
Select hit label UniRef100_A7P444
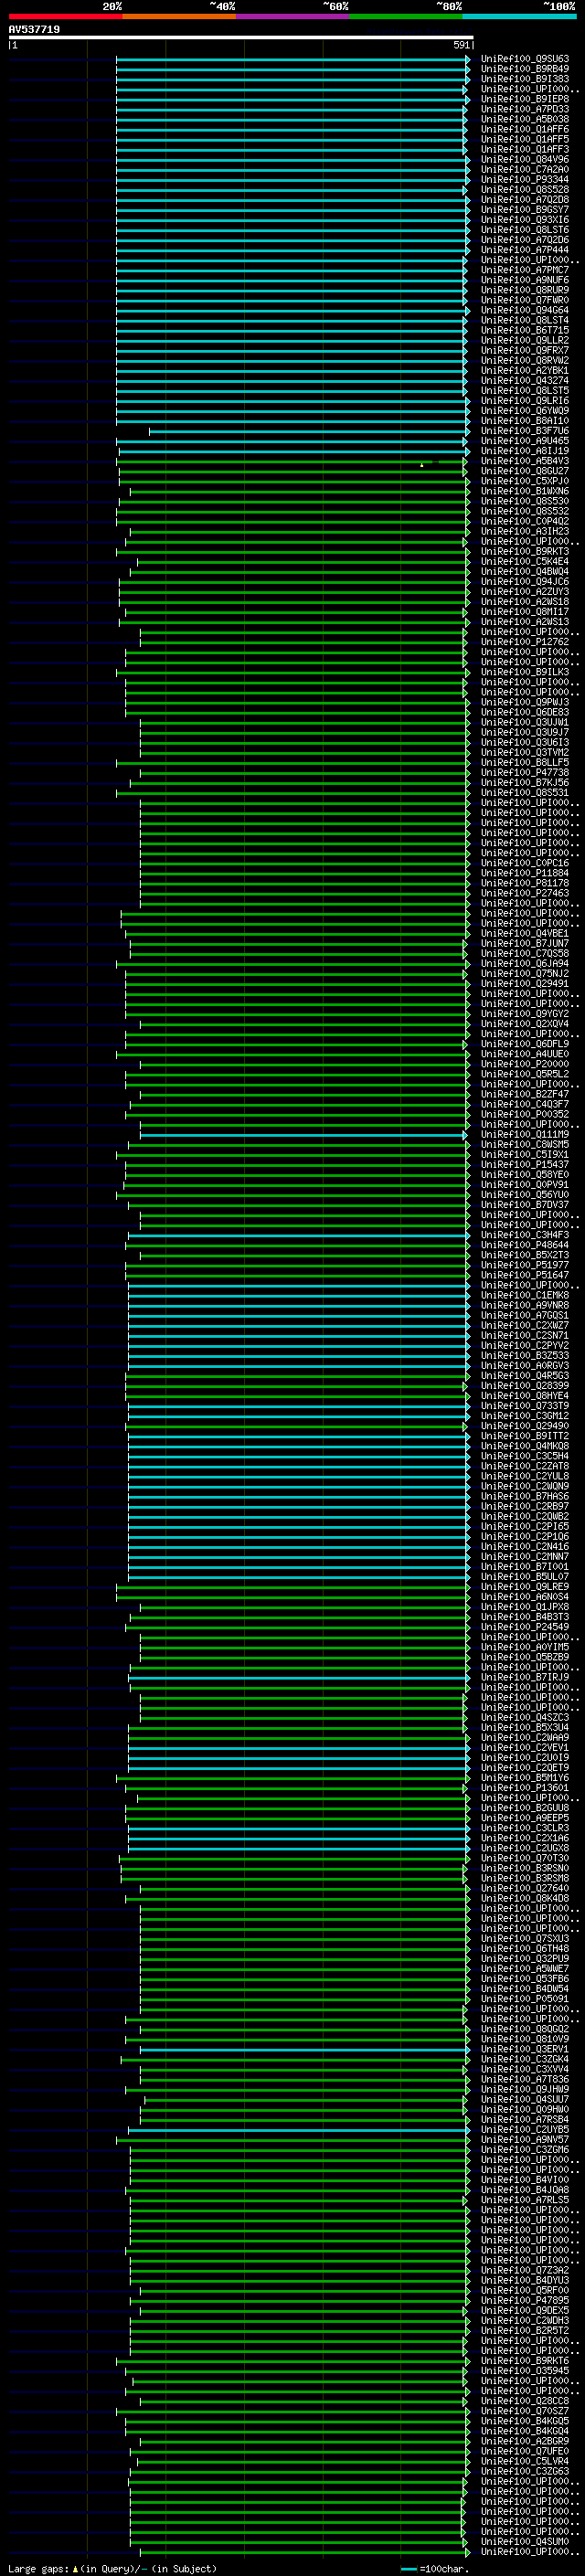click(x=525, y=250)
